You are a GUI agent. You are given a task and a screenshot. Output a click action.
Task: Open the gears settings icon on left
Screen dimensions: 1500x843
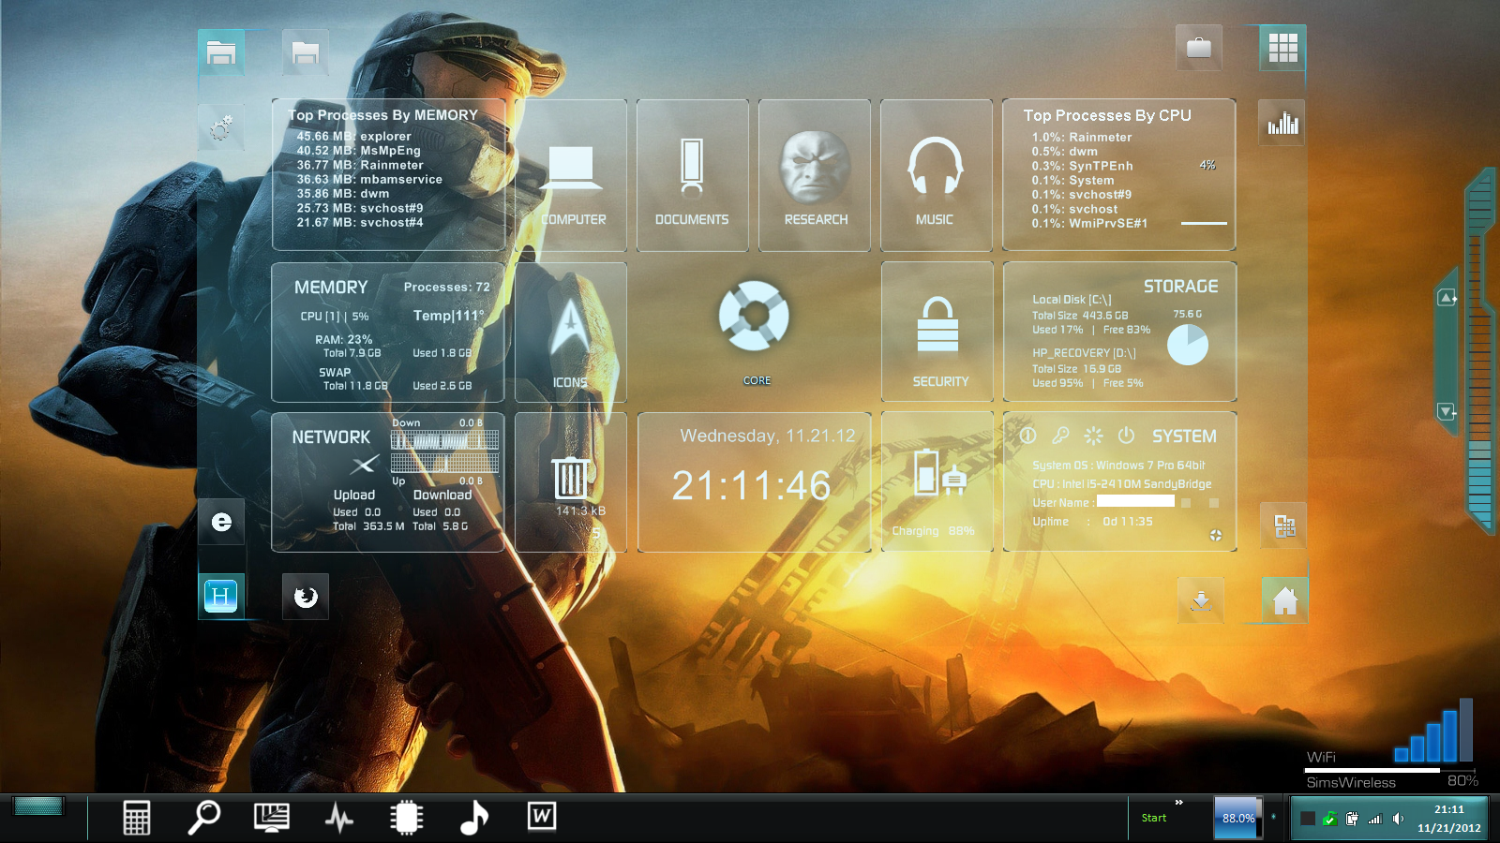[x=221, y=127]
